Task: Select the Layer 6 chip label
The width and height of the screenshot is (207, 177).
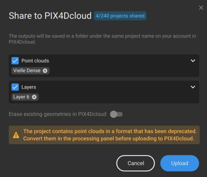Action: (21, 97)
